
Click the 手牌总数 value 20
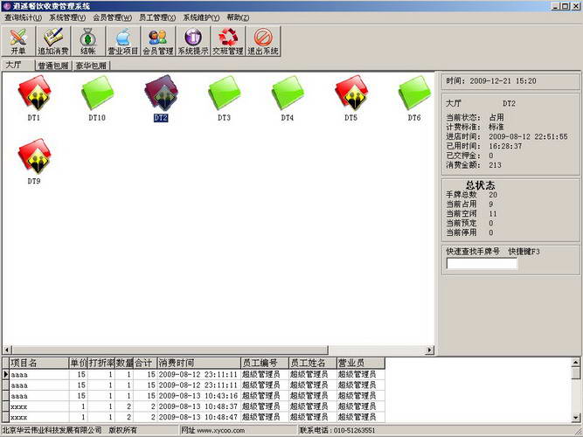(x=493, y=195)
